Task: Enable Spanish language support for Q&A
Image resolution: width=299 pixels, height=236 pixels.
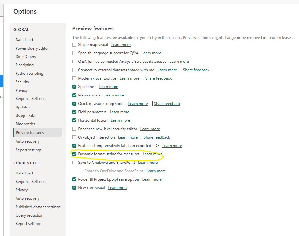Action: [74, 53]
